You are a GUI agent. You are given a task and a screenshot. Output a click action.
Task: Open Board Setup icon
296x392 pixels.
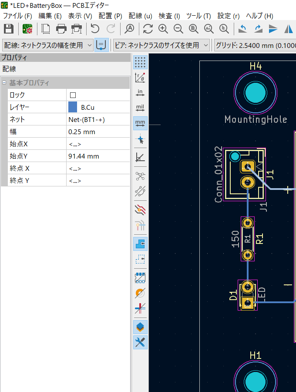click(27, 29)
